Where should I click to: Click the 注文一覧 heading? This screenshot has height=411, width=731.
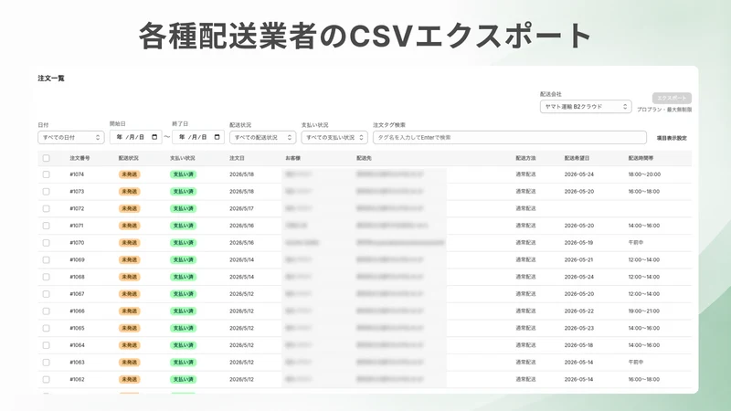coord(51,79)
